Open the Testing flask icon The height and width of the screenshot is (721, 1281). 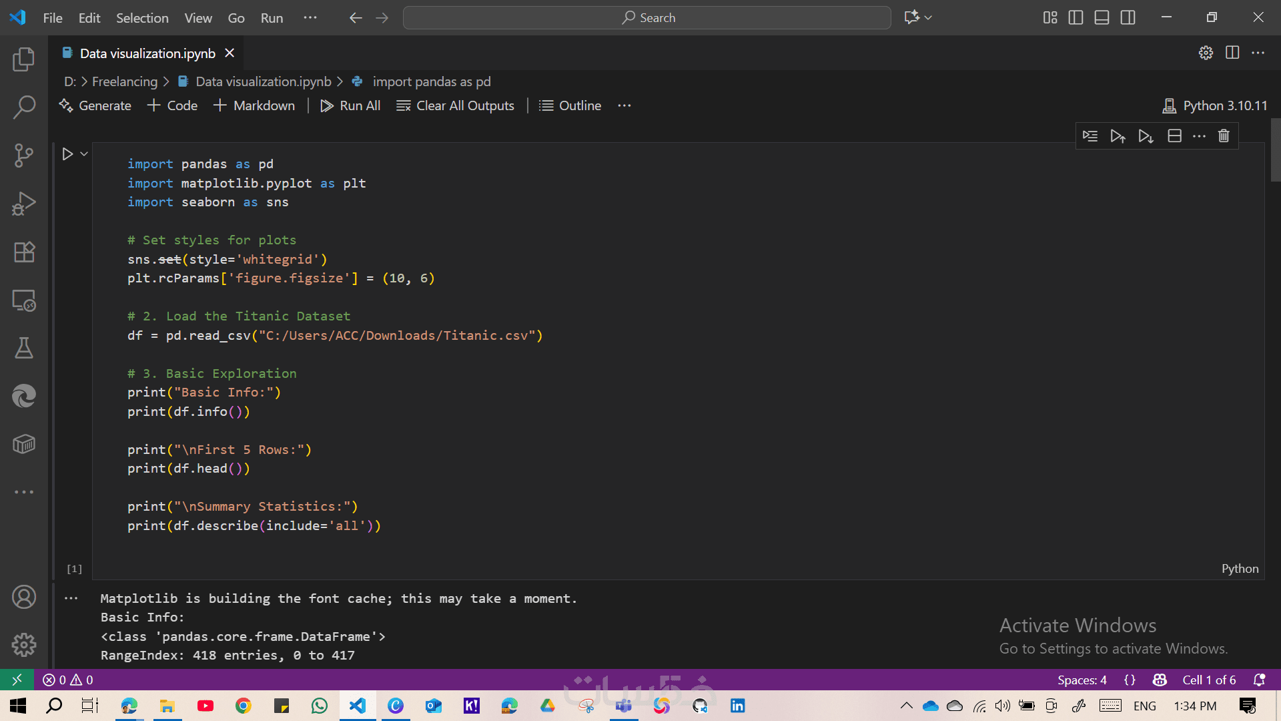(24, 348)
